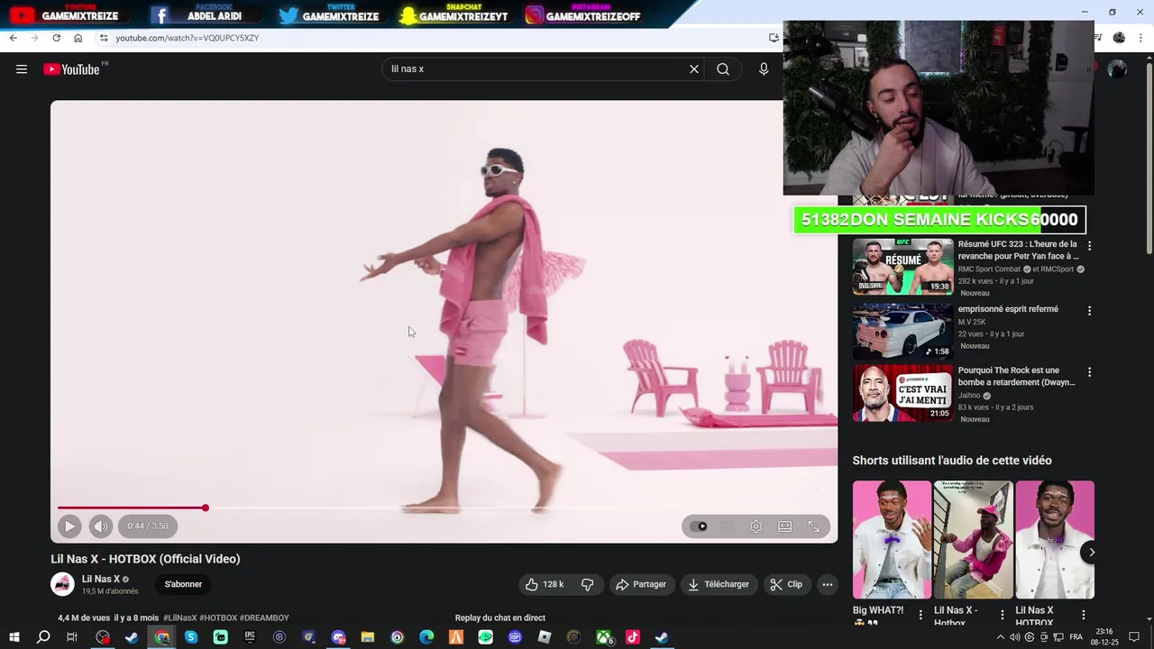Dislike the video with thumbs down
Viewport: 1154px width, 649px height.
point(588,584)
